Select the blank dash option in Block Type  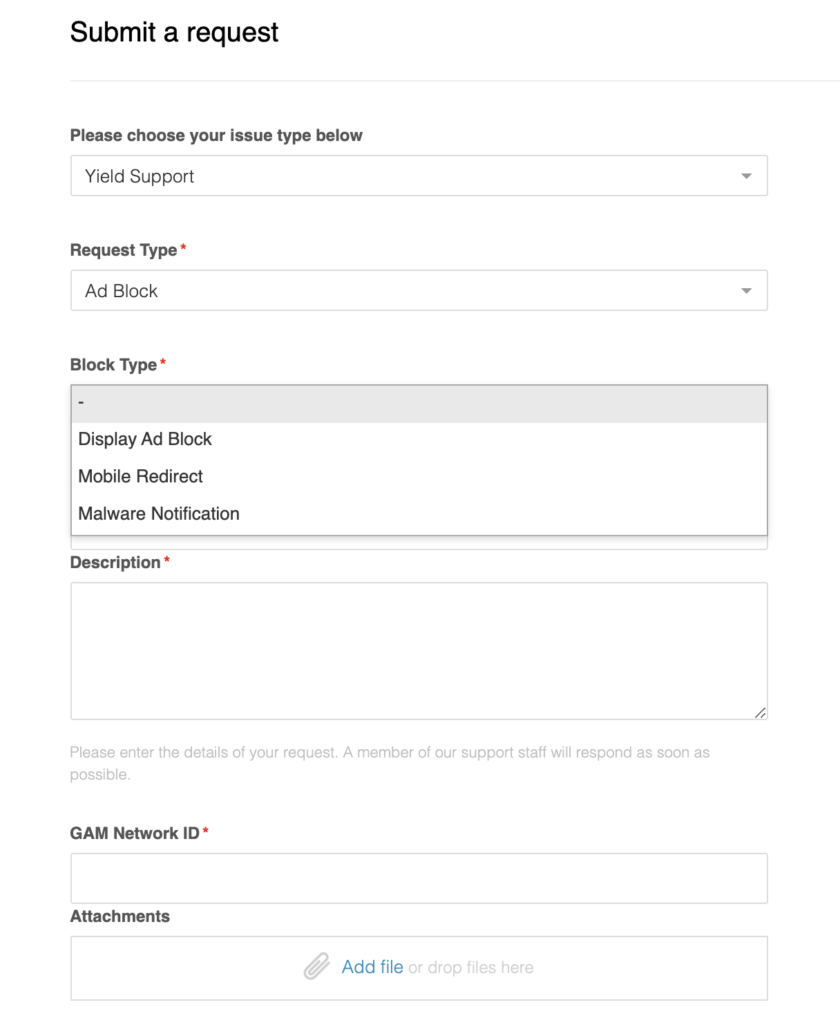click(419, 404)
